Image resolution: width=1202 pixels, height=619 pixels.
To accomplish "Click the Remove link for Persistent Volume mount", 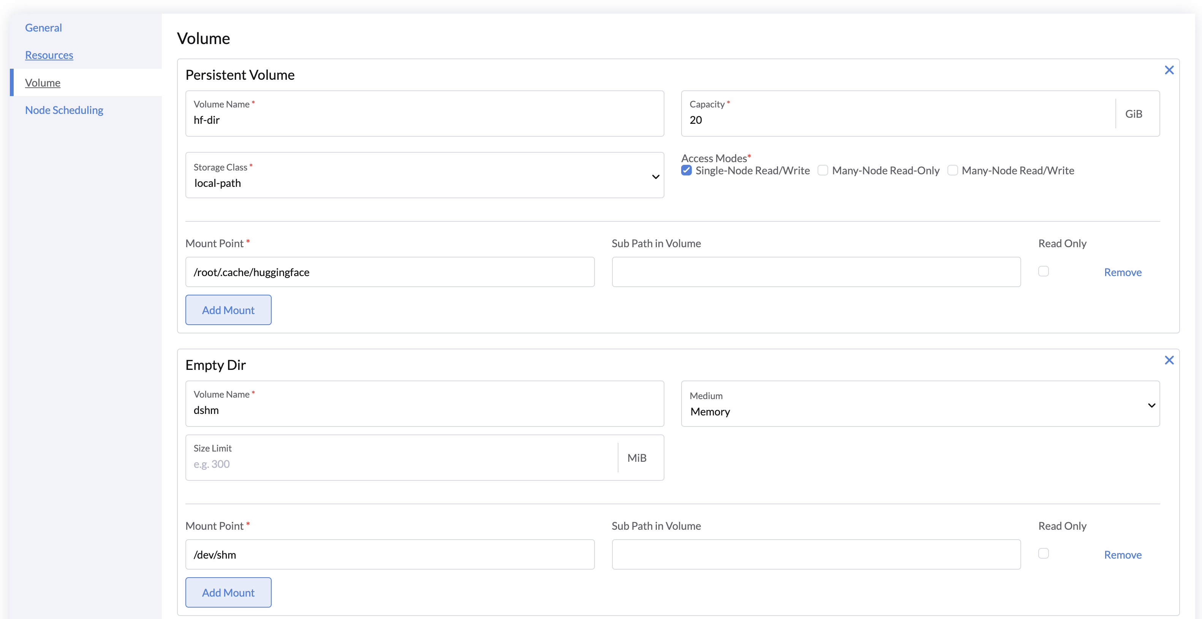I will click(1122, 272).
